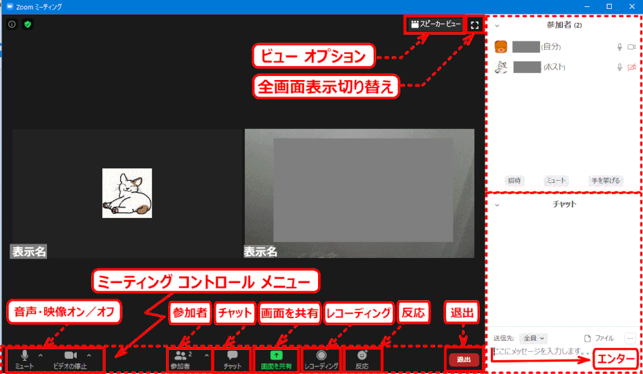Image resolution: width=643 pixels, height=374 pixels.
Task: Click the 手を挙げる raise hand button
Action: click(x=606, y=180)
